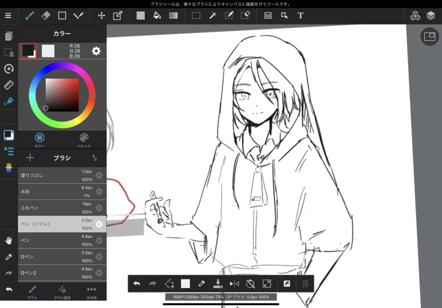Switch to the ブラシ bottom tab
The image size is (442, 308).
pyautogui.click(x=33, y=291)
